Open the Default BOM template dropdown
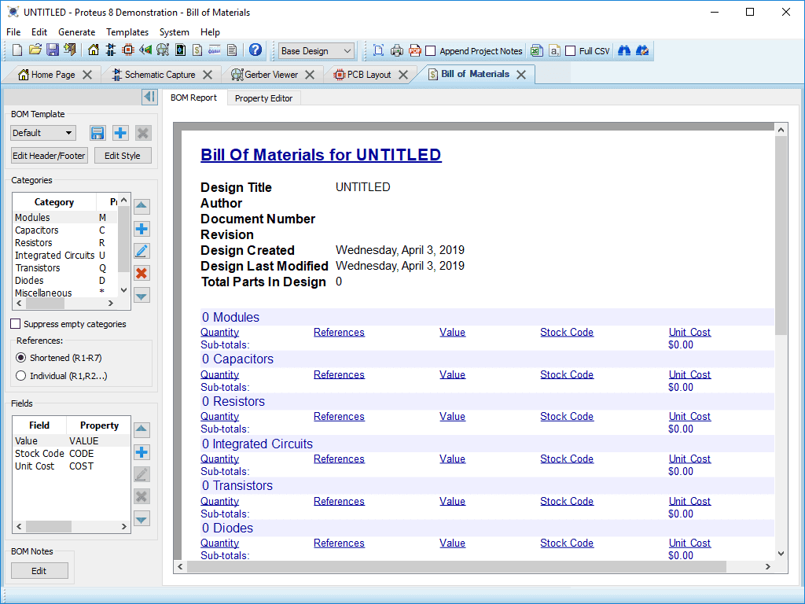805x604 pixels. 43,133
